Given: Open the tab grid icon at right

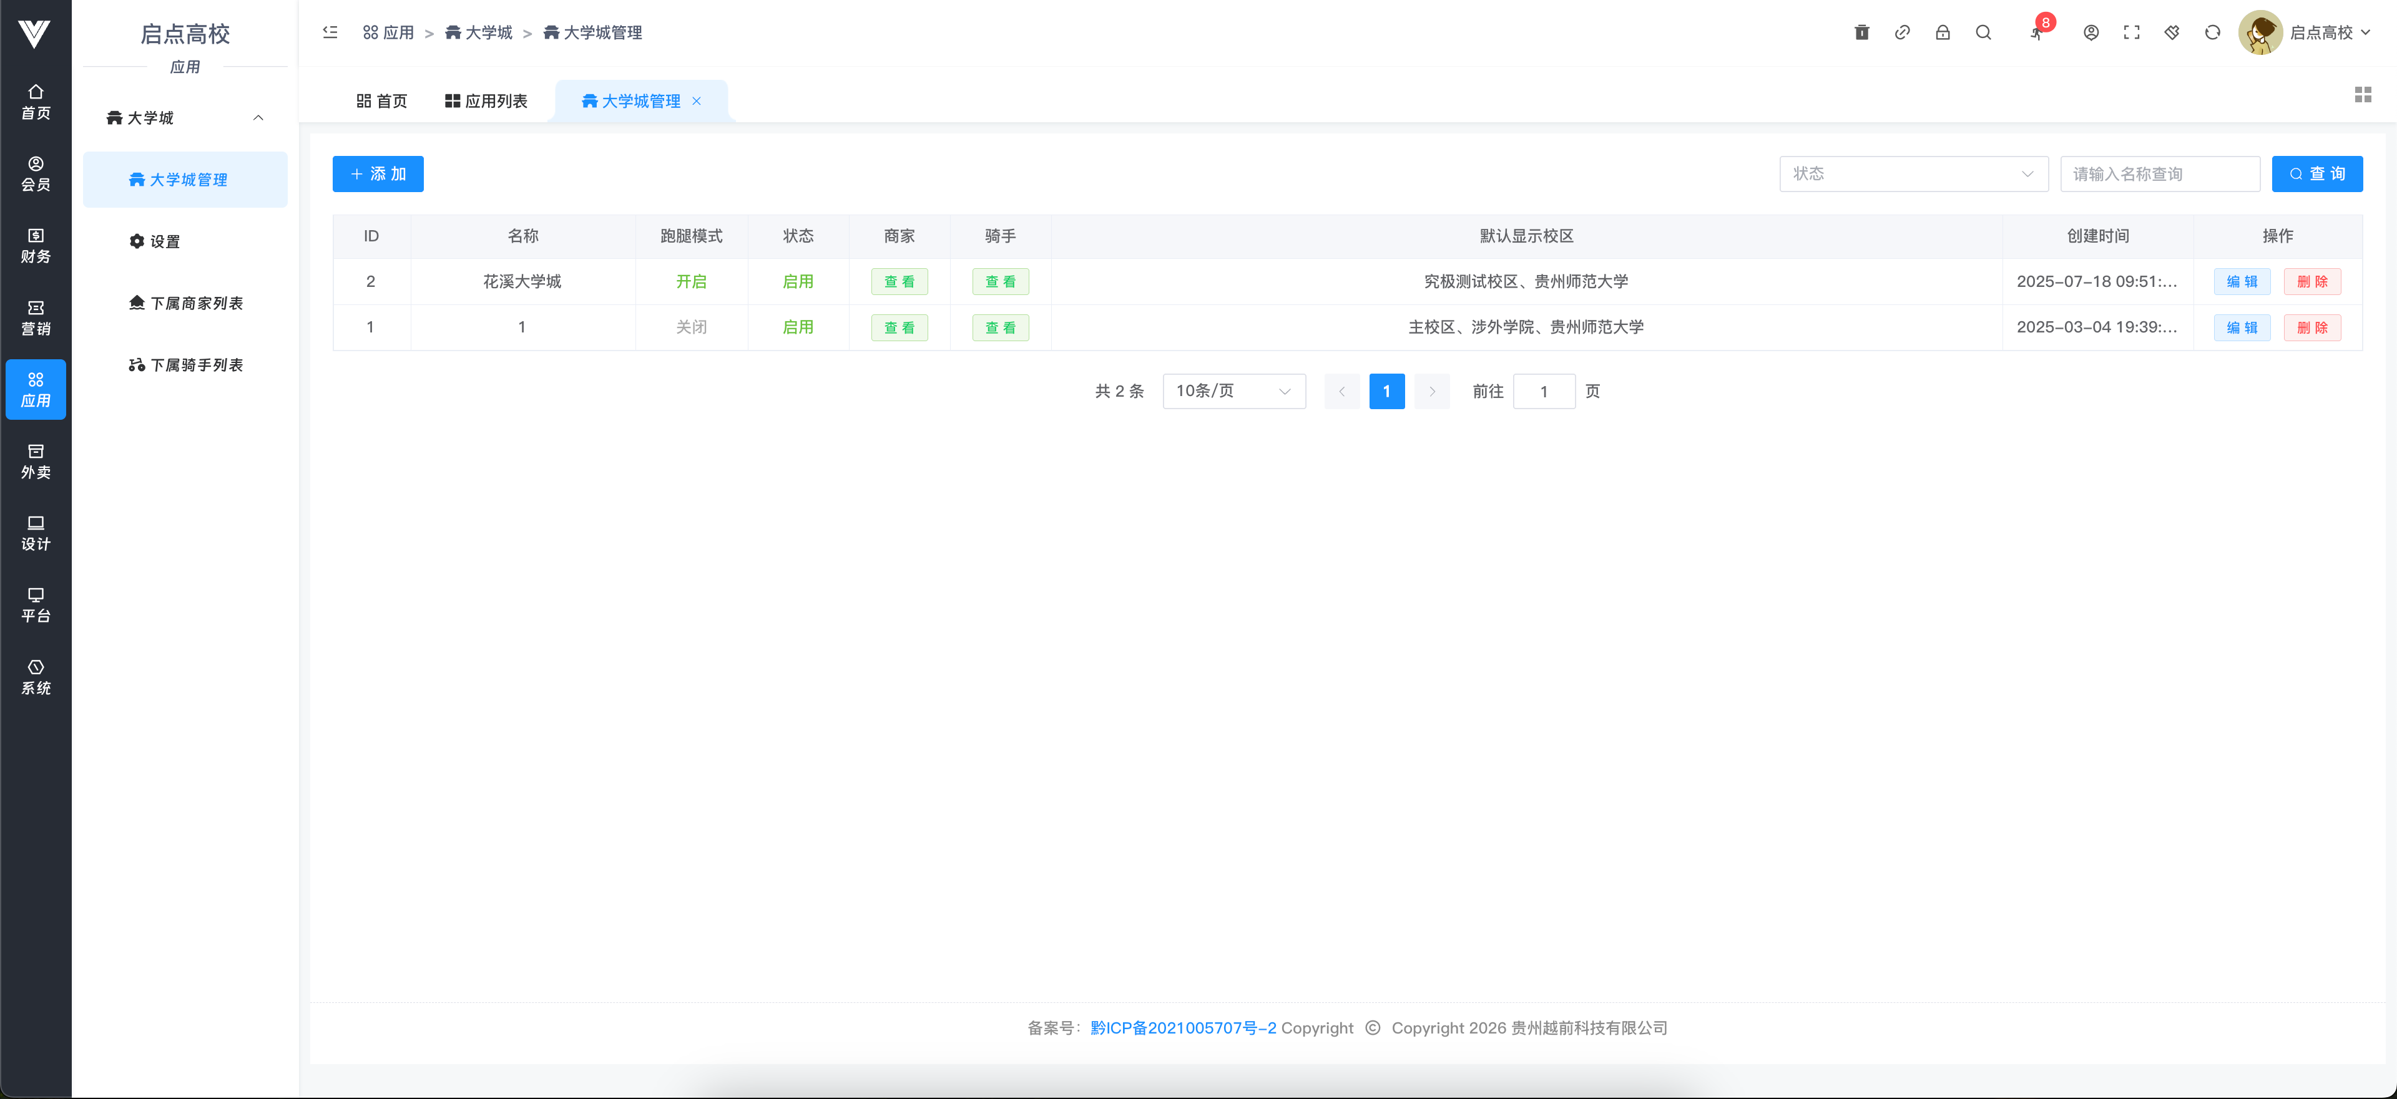Looking at the screenshot, I should coord(2363,95).
